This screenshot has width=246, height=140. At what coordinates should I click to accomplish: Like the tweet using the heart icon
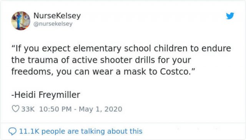coord(15,109)
